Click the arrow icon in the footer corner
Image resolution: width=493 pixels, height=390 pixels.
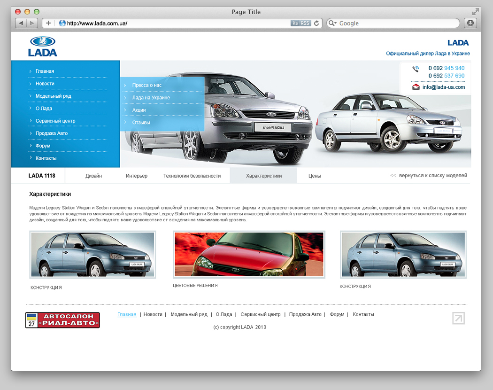pyautogui.click(x=458, y=318)
